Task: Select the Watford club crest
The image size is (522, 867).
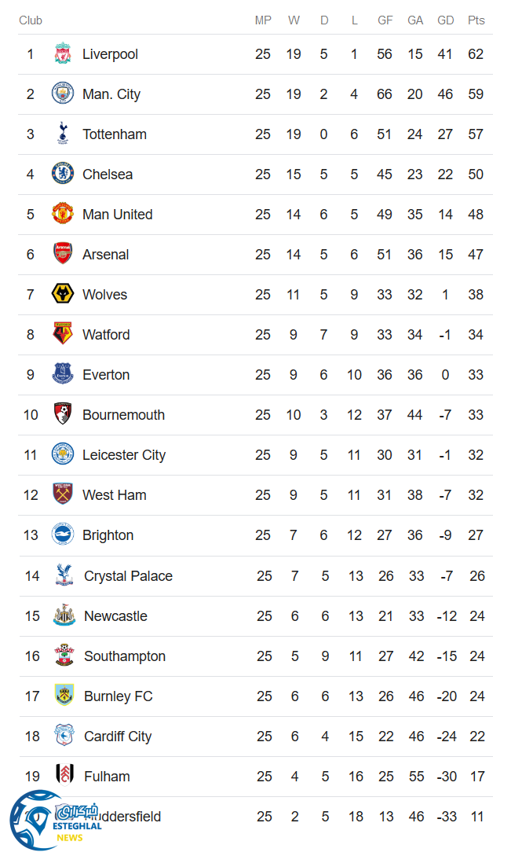Action: [63, 335]
